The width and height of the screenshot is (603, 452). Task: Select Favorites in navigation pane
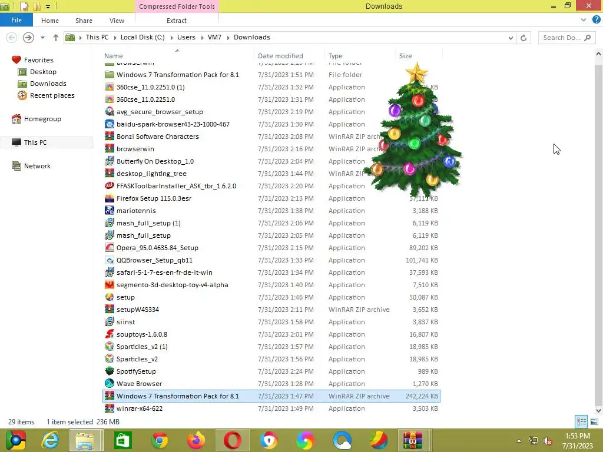click(x=38, y=60)
